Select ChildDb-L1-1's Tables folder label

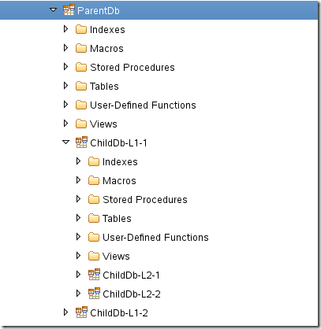coord(117,218)
